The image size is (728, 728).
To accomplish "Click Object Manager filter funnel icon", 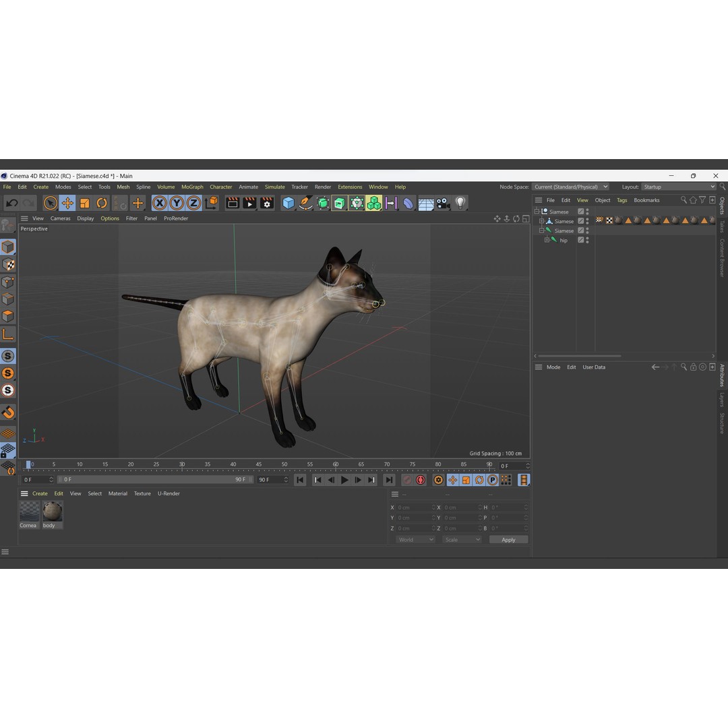I will tap(702, 200).
